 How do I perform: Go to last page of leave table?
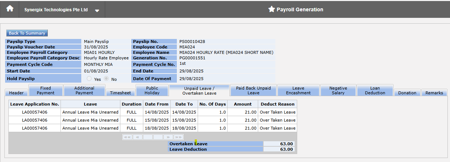pos(178,137)
